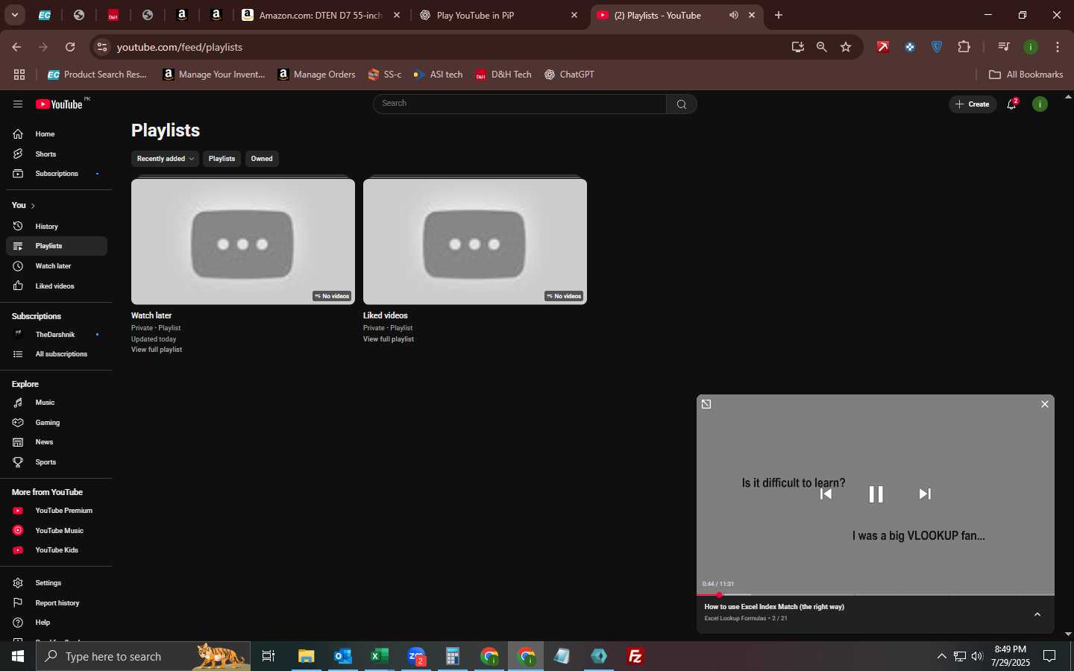The width and height of the screenshot is (1074, 671).
Task: Expand the miniplayer to full view
Action: coord(706,404)
